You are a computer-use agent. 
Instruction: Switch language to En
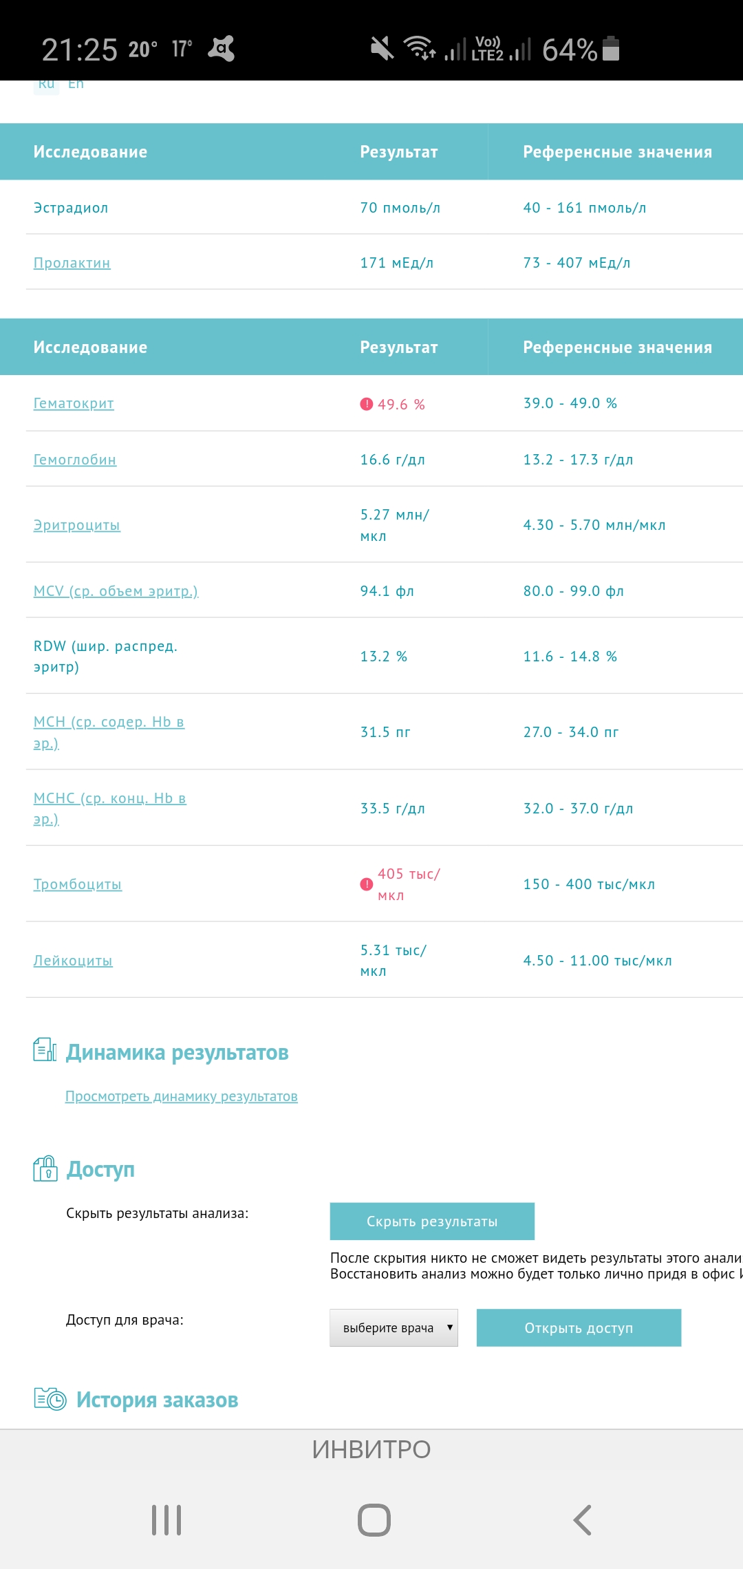[x=76, y=84]
